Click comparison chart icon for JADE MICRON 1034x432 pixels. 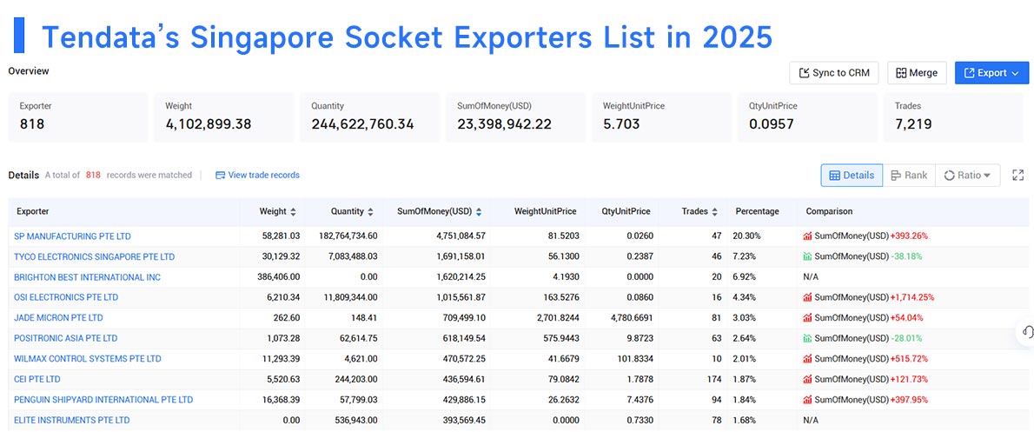(807, 318)
